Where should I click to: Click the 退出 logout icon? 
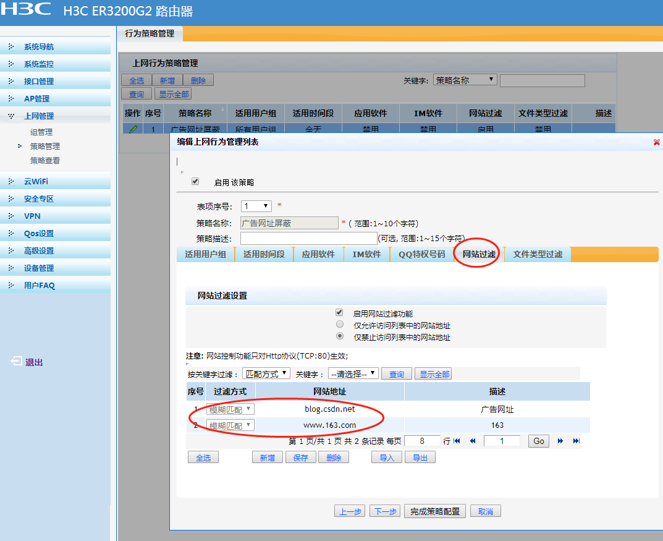[17, 361]
